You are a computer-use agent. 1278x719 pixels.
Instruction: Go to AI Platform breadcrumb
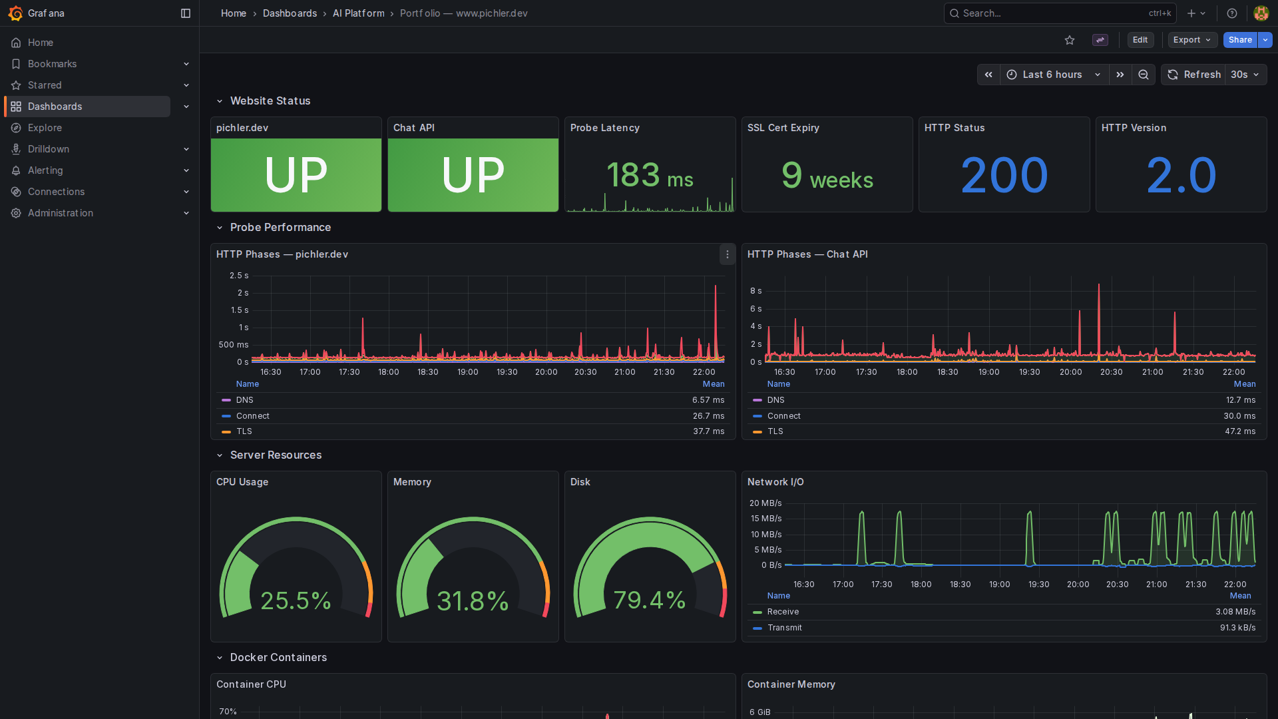pos(358,13)
